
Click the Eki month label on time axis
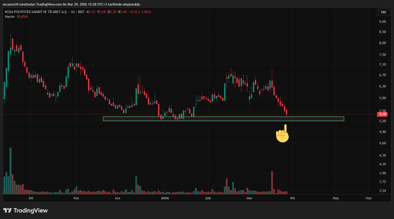coord(31,198)
